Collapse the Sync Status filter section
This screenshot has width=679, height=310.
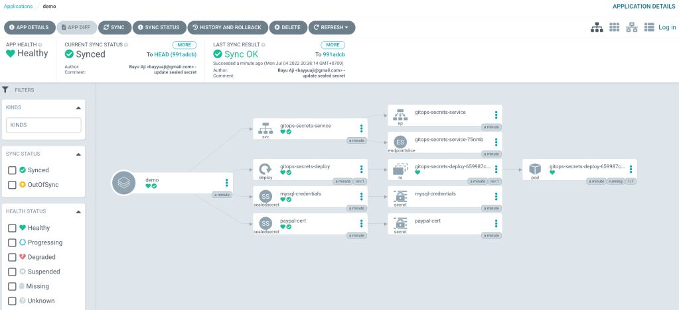[78, 154]
